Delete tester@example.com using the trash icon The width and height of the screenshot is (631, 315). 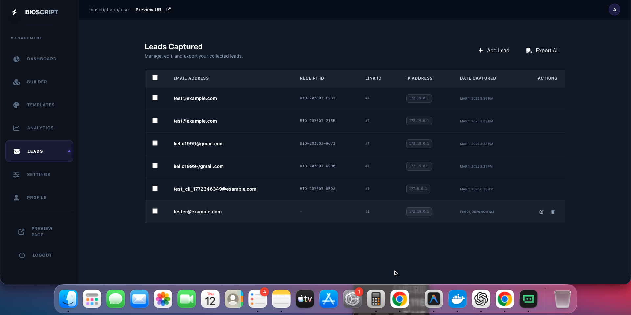click(x=553, y=212)
